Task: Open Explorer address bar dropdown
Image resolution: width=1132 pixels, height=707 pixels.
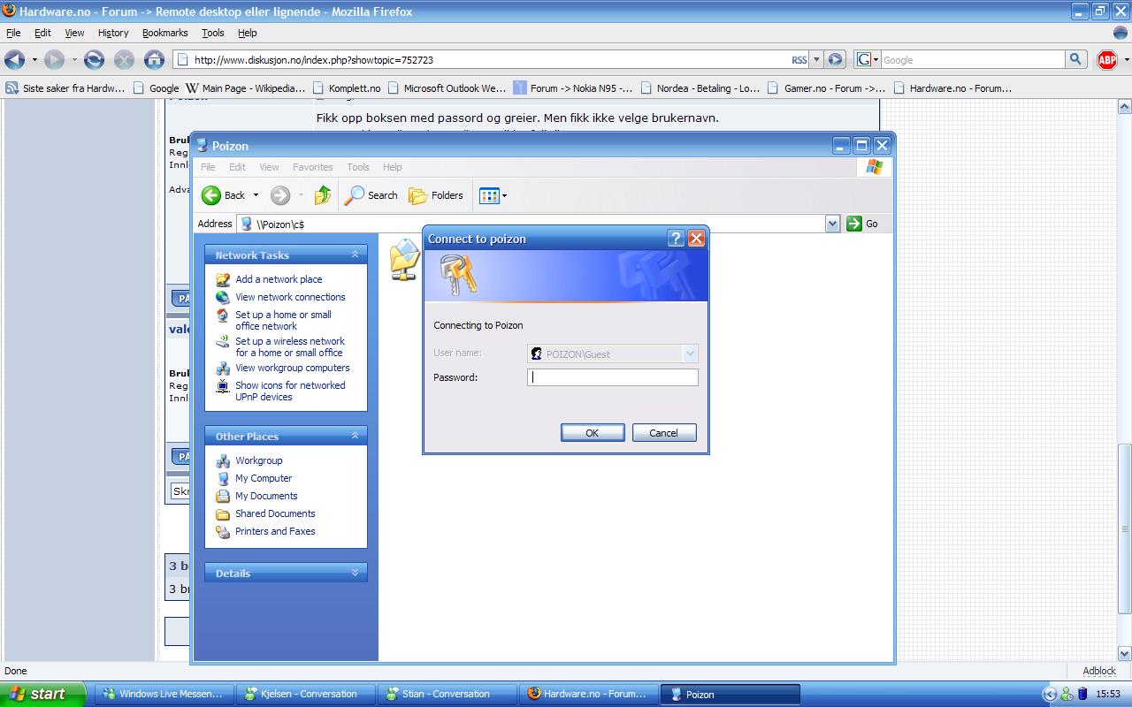Action: pyautogui.click(x=832, y=224)
